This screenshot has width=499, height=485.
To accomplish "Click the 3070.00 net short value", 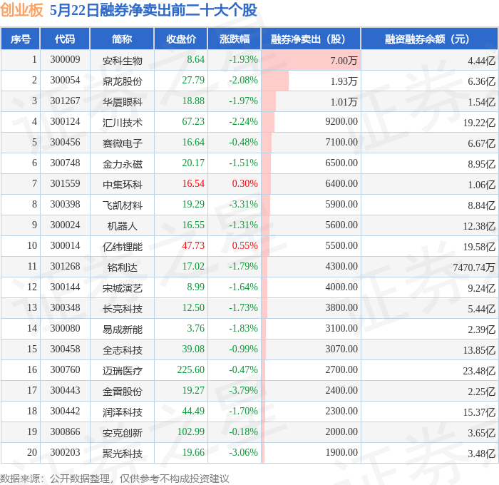I will (x=341, y=349).
